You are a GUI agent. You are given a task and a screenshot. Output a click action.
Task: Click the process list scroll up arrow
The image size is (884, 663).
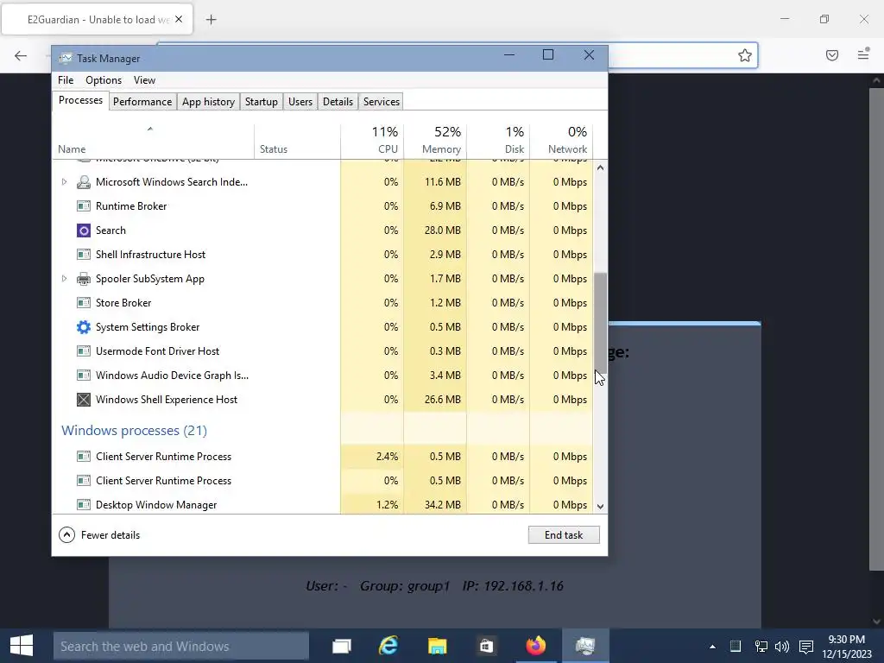(x=601, y=168)
